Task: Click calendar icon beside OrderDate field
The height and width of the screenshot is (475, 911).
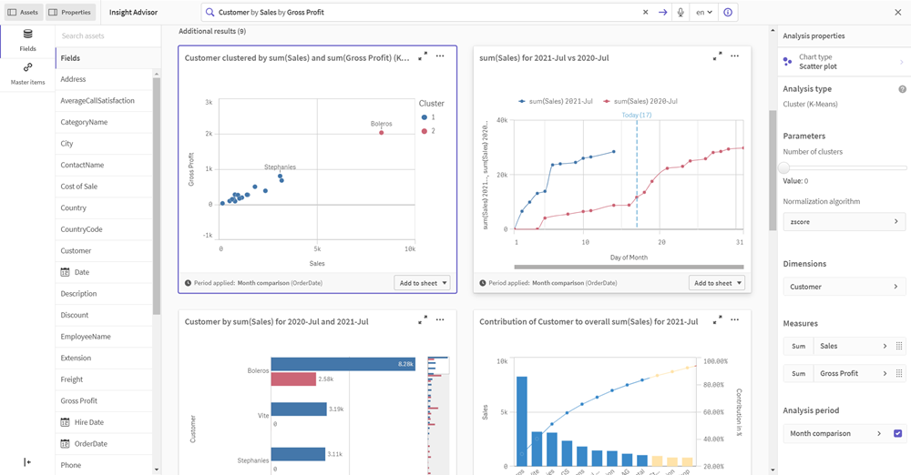Action: tap(65, 444)
